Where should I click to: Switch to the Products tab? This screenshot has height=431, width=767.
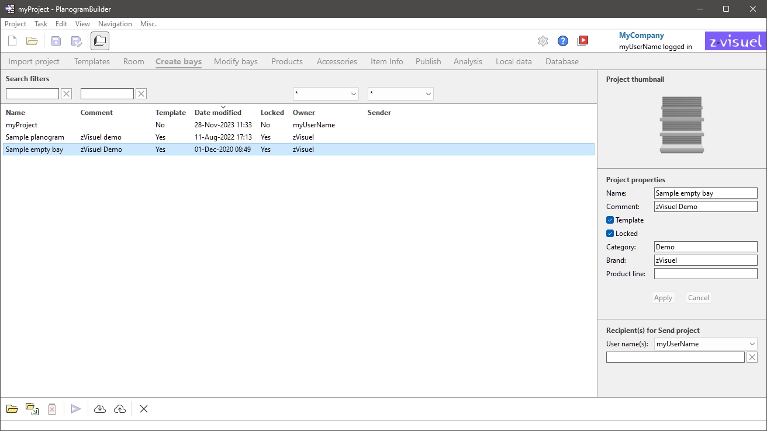point(287,61)
